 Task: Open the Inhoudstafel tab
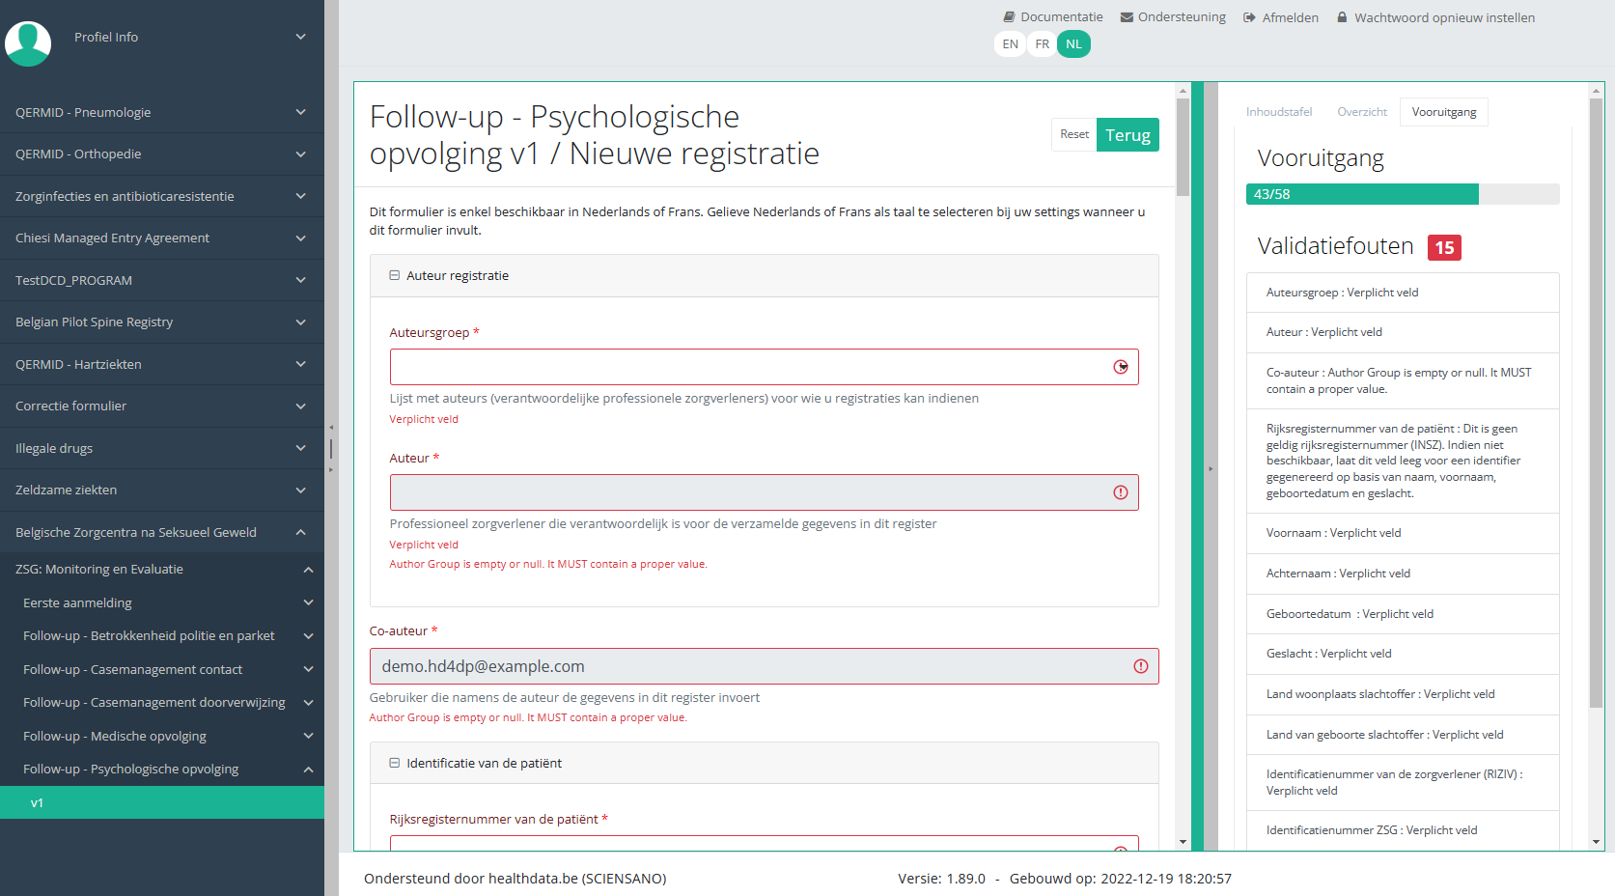click(x=1278, y=112)
